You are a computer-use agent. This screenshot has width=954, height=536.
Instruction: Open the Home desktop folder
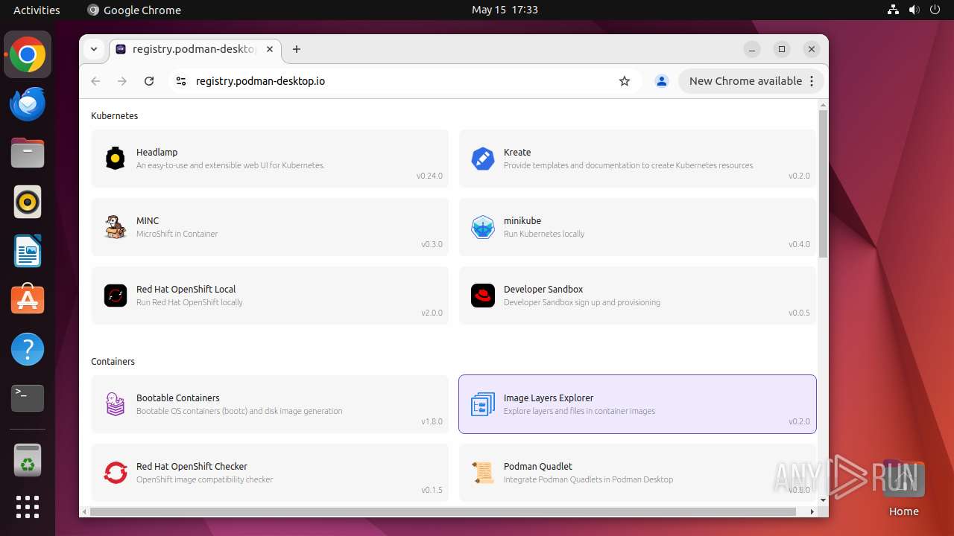pyautogui.click(x=903, y=489)
